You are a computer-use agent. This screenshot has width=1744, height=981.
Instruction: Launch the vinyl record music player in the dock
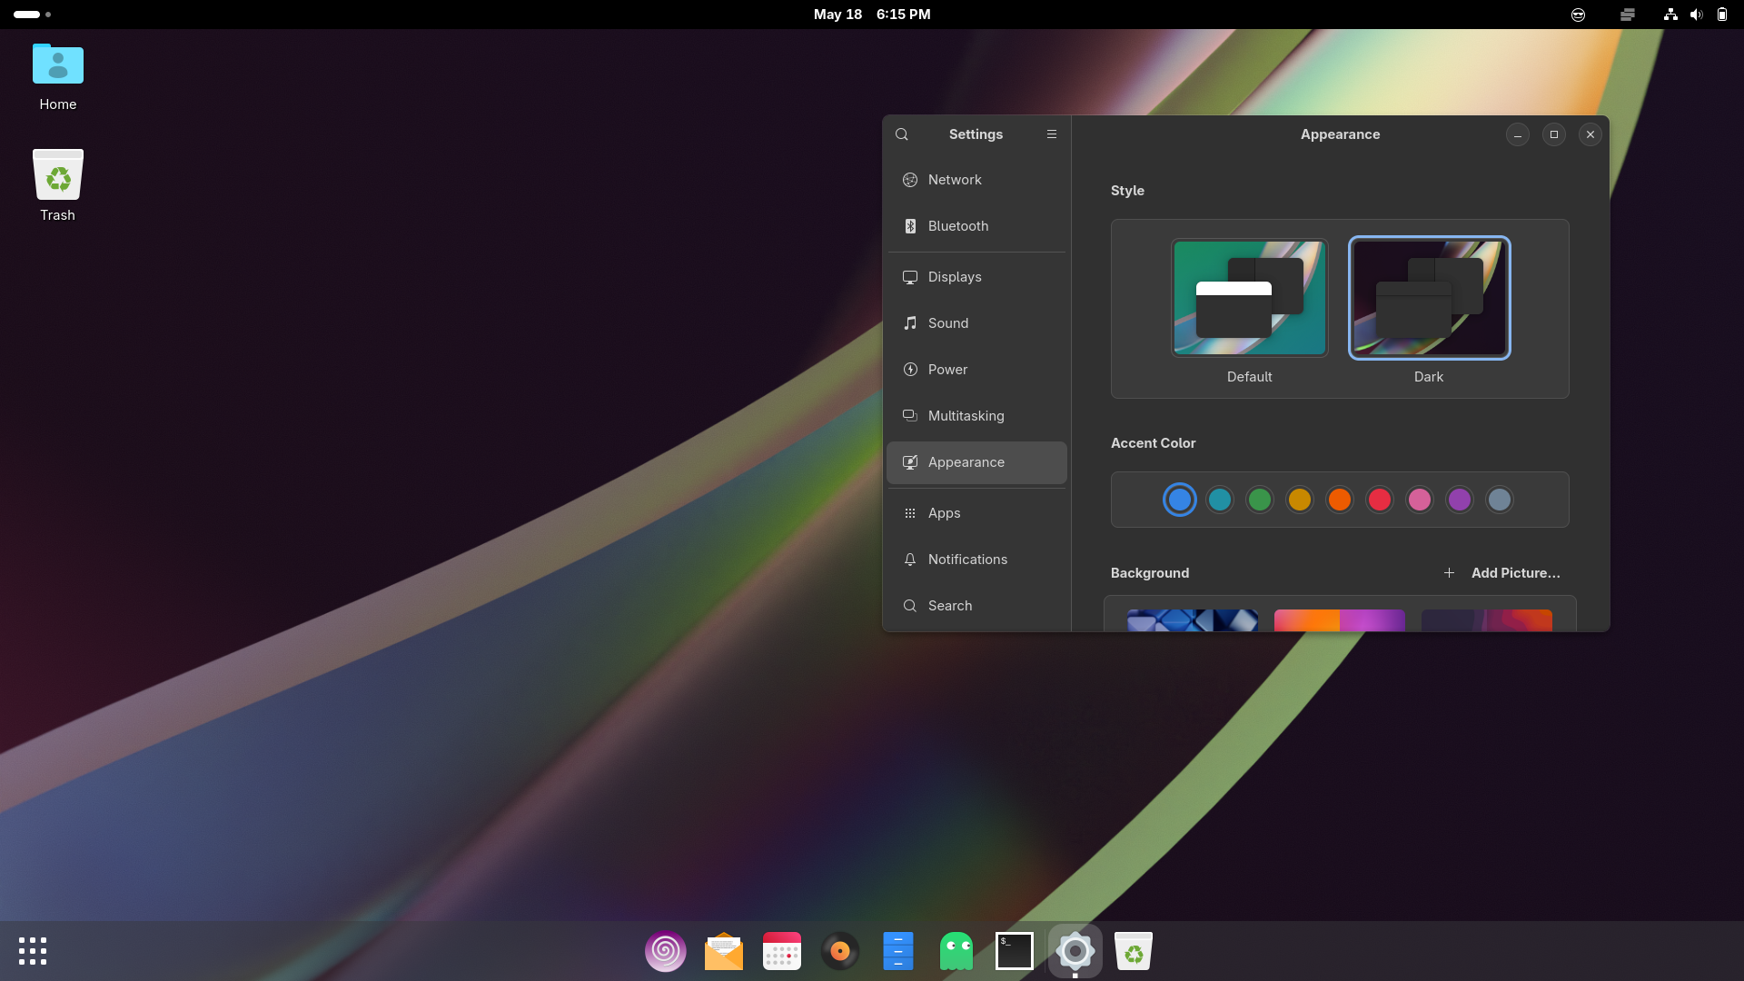point(840,951)
